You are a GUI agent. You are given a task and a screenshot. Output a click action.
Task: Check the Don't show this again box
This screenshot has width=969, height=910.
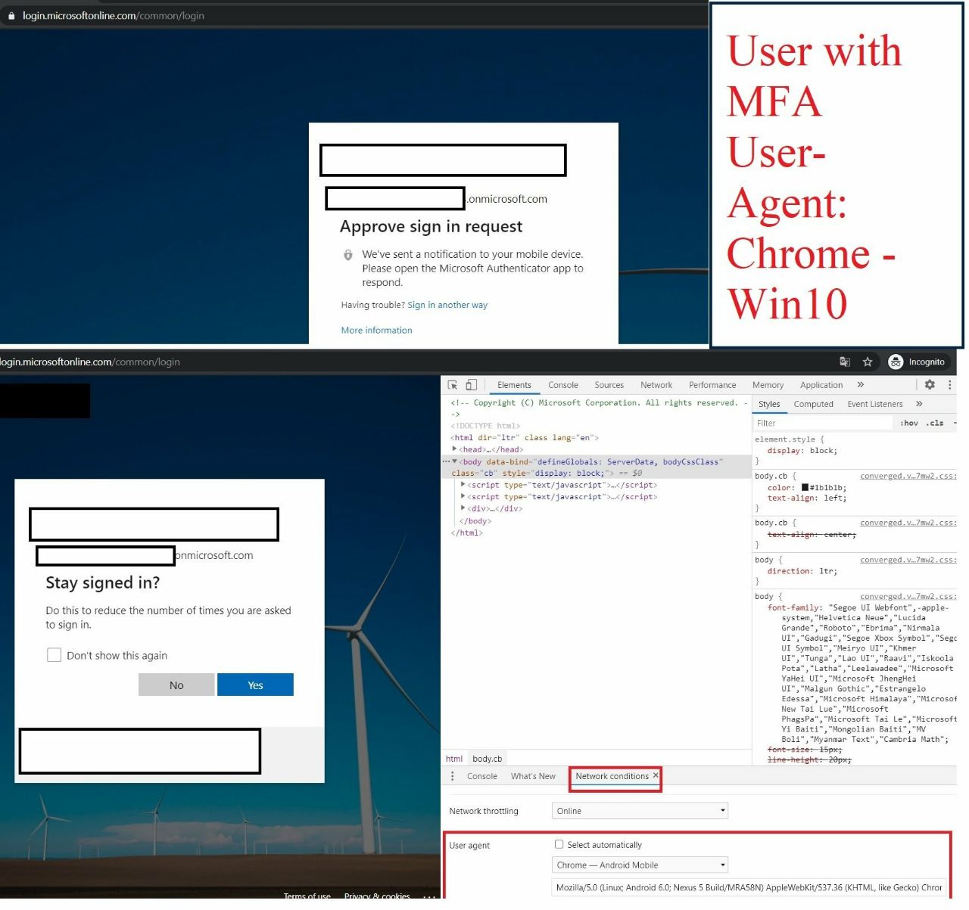point(55,656)
